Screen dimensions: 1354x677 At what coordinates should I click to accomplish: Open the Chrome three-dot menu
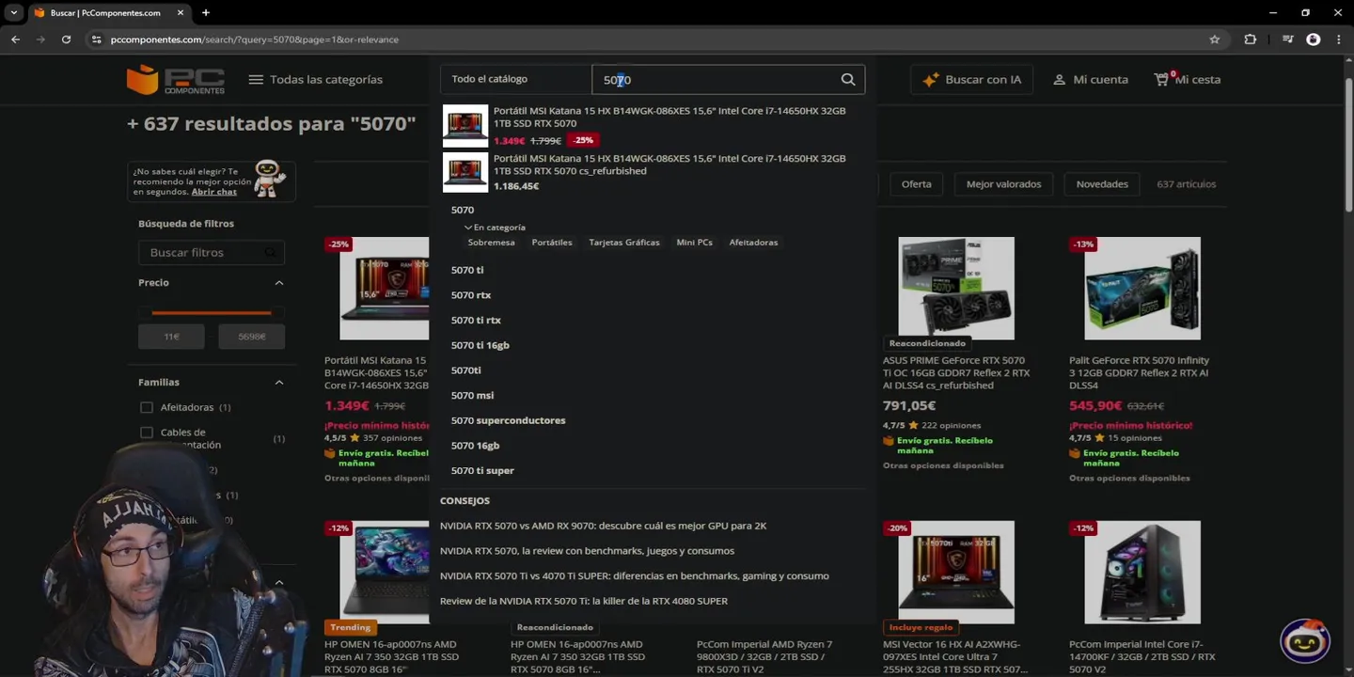point(1339,39)
